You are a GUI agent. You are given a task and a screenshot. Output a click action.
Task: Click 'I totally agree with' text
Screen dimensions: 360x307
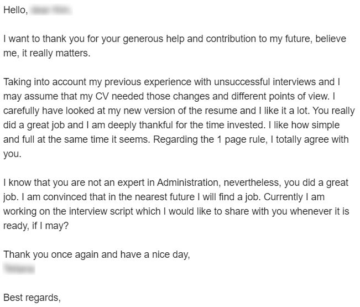[309, 139]
